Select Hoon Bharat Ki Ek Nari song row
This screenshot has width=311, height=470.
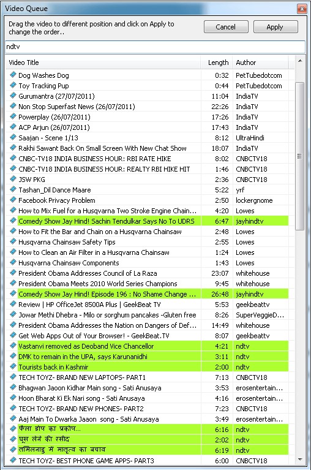[147, 398]
